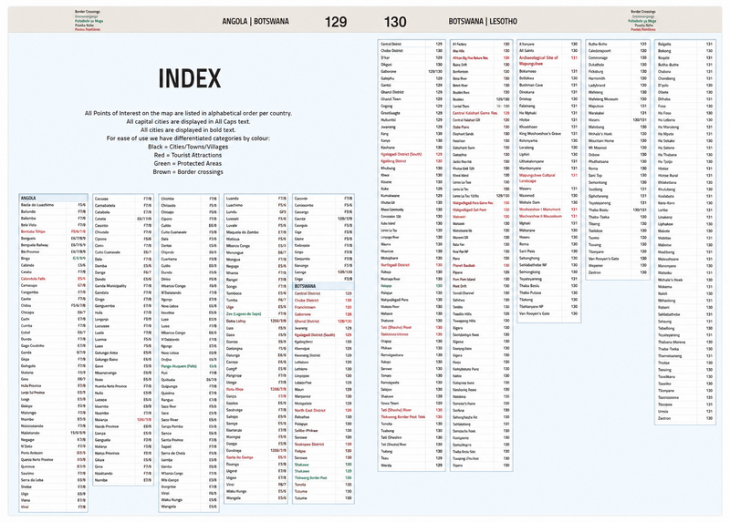Image resolution: width=730 pixels, height=522 pixels.
Task: Click the 'Mt Moorosi' entry
Action: click(x=598, y=148)
